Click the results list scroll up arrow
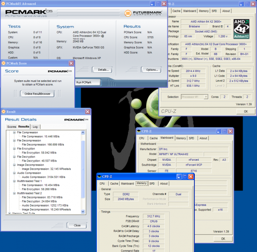Image resolution: width=257 pixels, height=252 pixels. pos(83,132)
